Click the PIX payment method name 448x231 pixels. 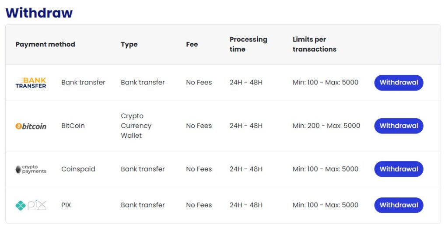point(66,205)
